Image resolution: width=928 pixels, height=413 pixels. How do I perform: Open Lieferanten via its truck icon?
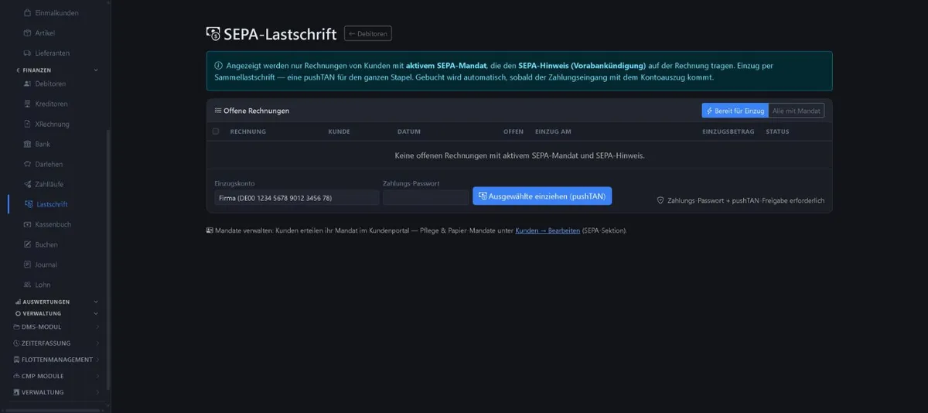[x=28, y=53]
